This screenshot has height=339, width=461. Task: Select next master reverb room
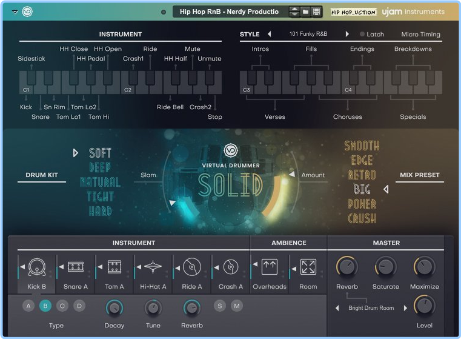(405, 308)
